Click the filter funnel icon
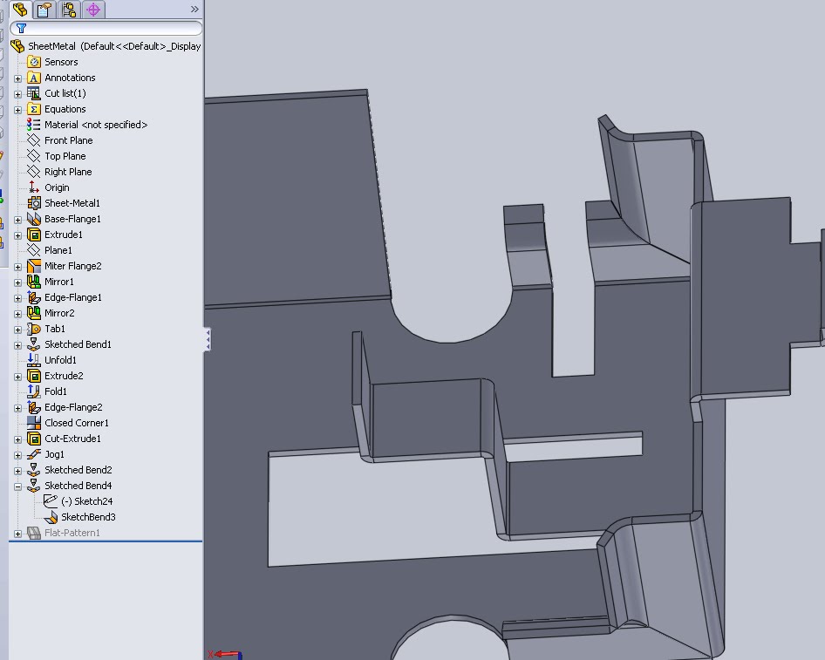This screenshot has width=825, height=660. pyautogui.click(x=21, y=29)
